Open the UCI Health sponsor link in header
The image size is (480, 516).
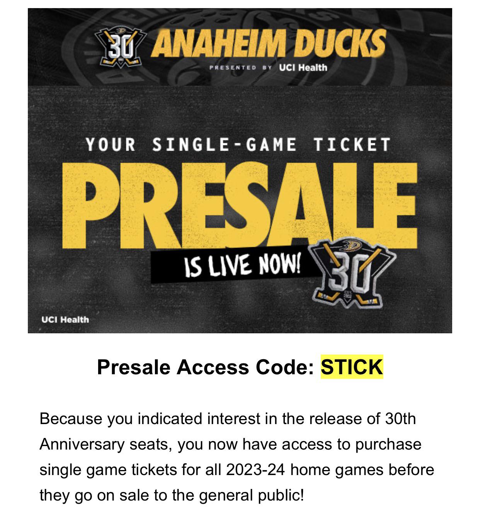(303, 68)
